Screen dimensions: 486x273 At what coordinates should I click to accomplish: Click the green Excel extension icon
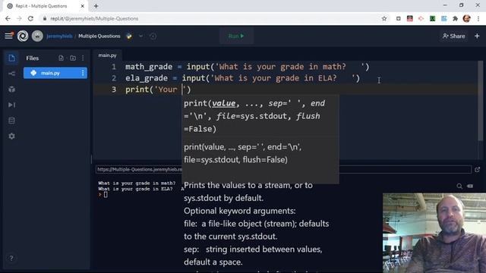pyautogui.click(x=432, y=18)
